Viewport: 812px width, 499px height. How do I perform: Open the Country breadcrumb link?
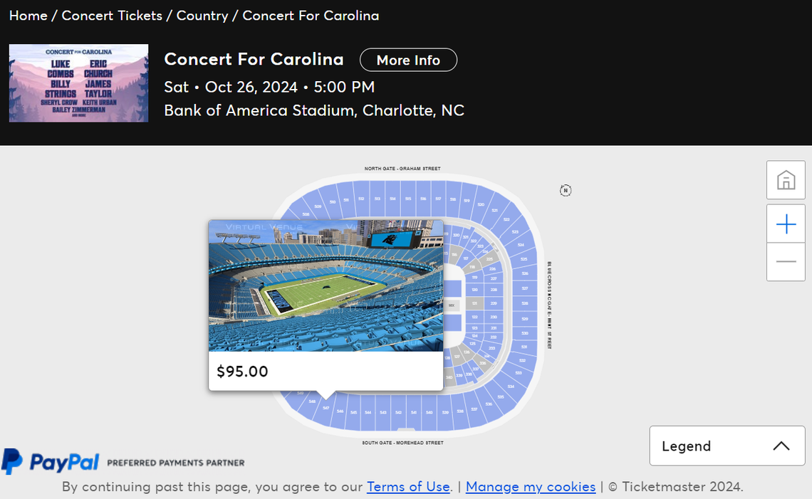point(202,15)
